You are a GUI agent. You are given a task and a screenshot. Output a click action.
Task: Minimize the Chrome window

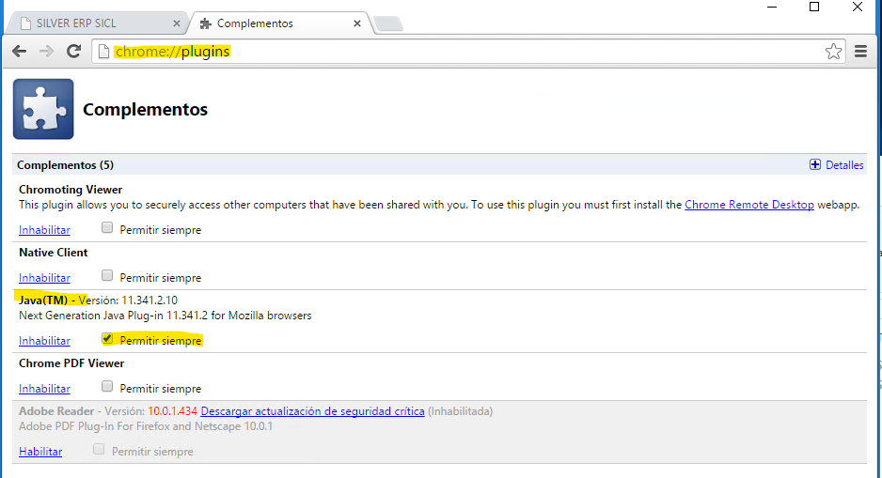[772, 7]
